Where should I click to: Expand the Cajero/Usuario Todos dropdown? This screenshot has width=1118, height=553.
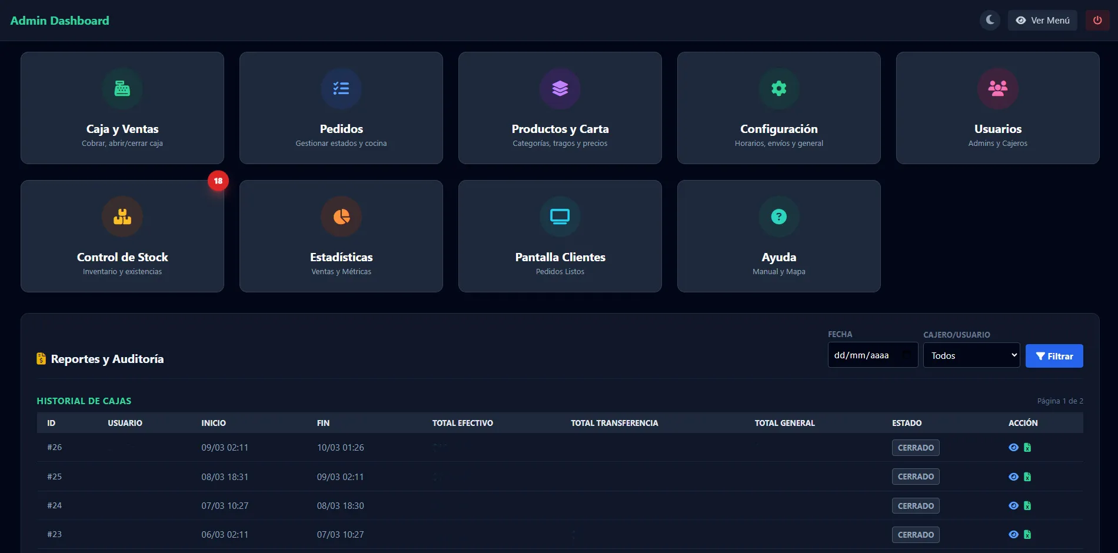(x=971, y=355)
